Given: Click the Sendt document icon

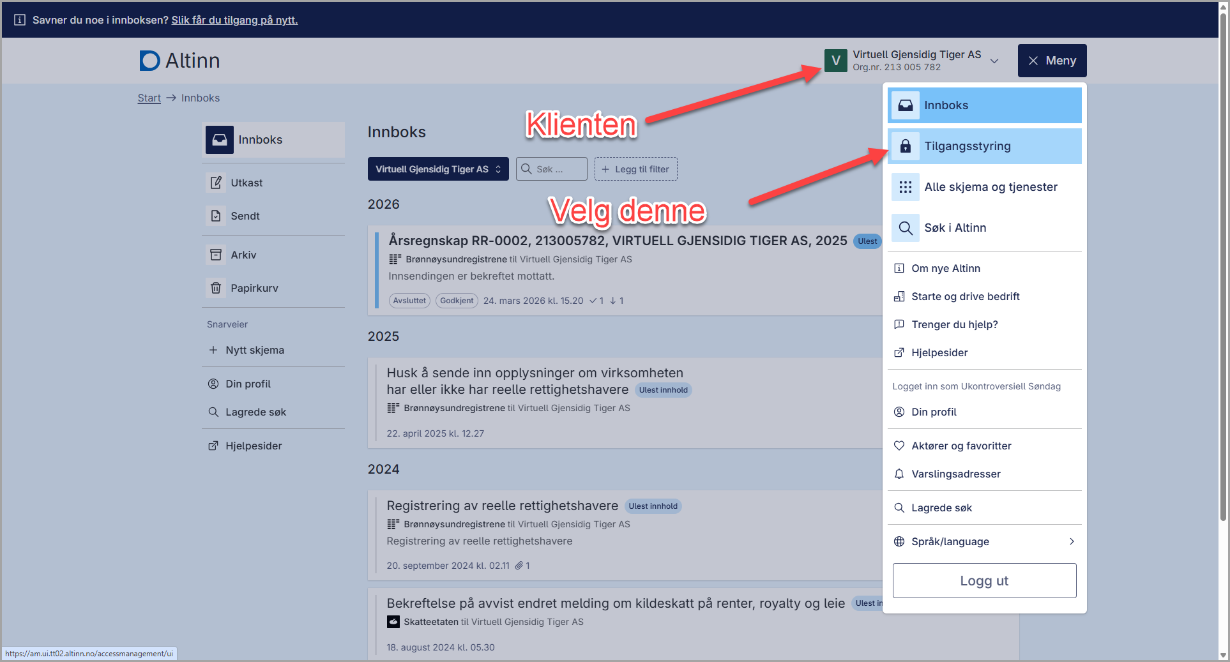Looking at the screenshot, I should (216, 216).
